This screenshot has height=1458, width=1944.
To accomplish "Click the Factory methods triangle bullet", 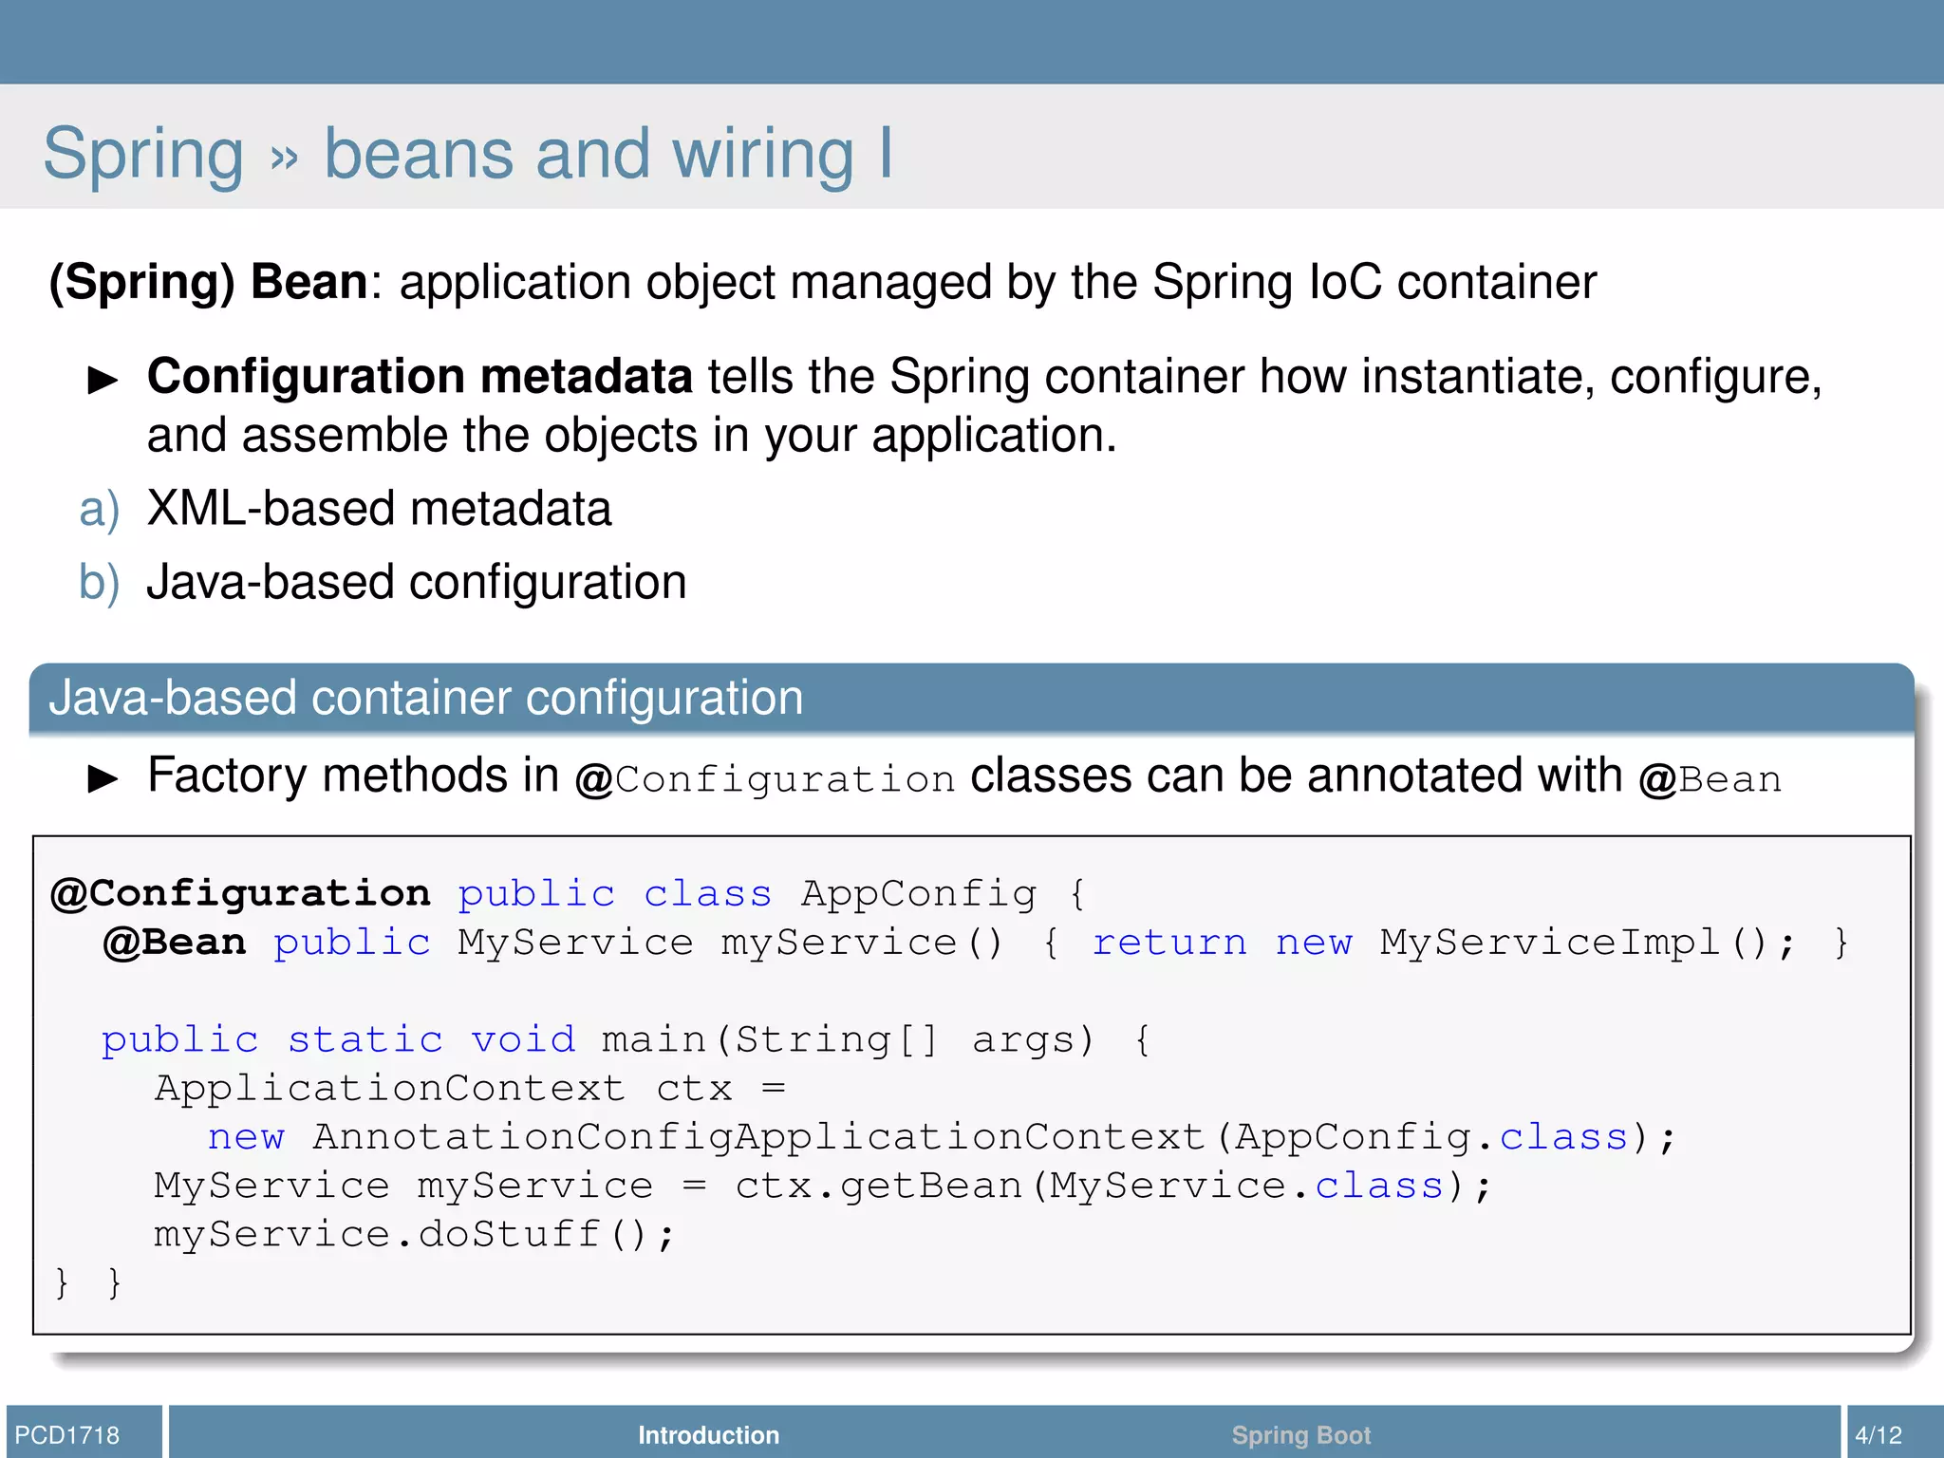I will point(103,779).
